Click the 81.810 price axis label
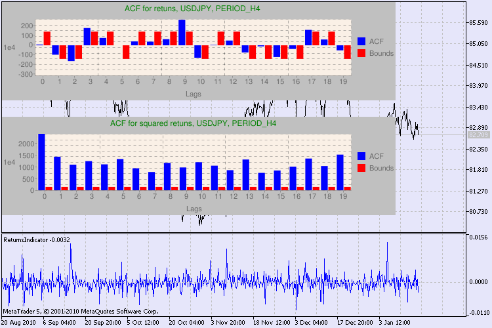The height and width of the screenshot is (328, 492). 478,170
